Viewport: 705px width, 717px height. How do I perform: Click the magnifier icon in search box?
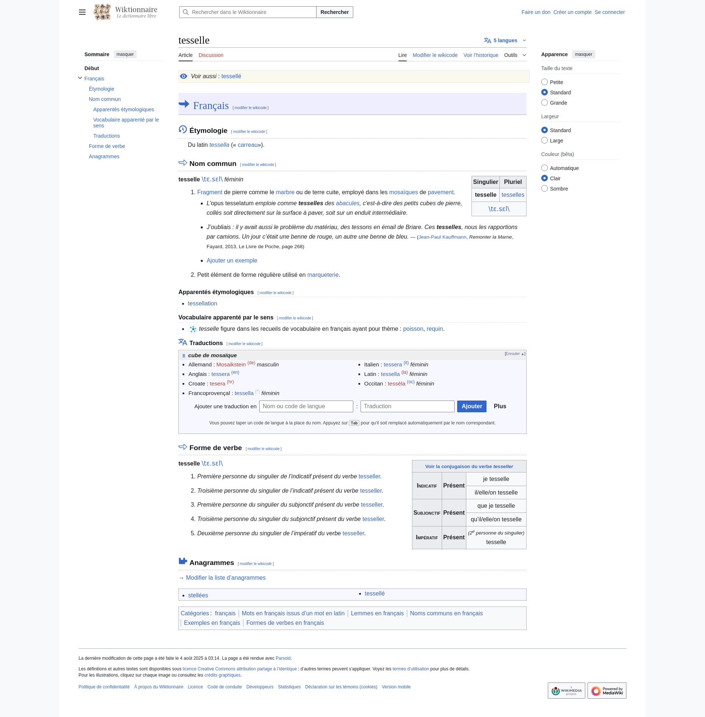pos(186,12)
